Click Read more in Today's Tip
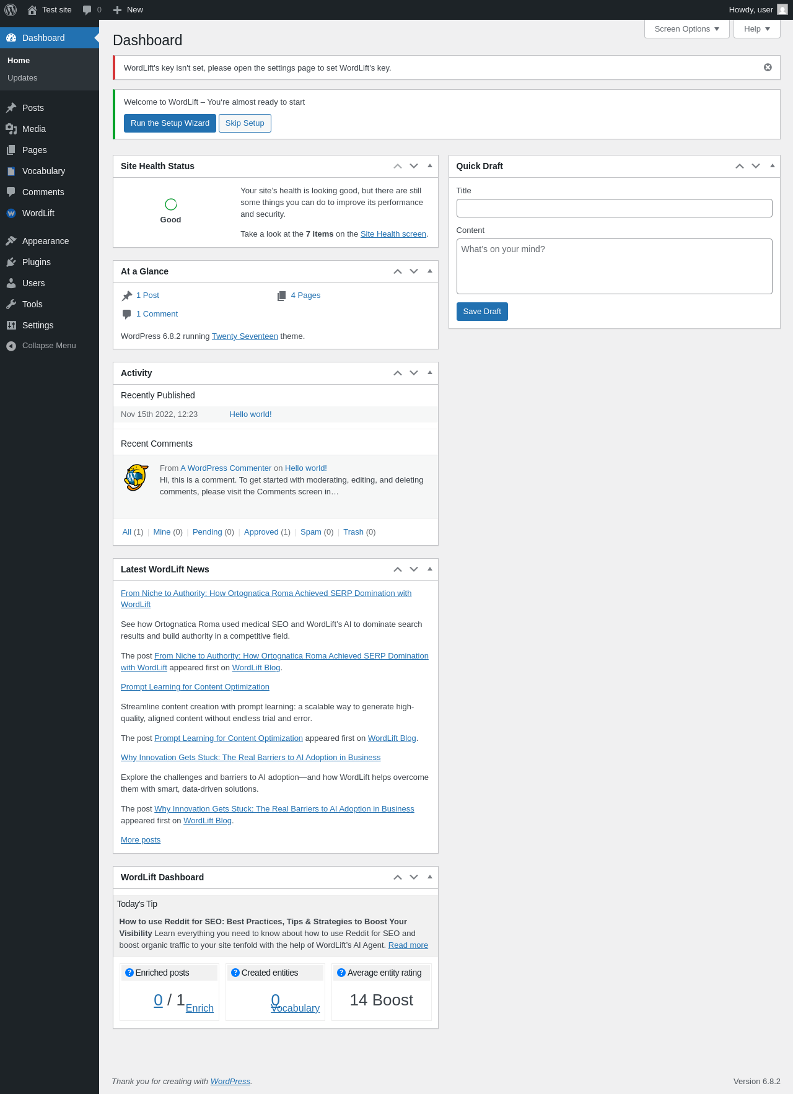The width and height of the screenshot is (793, 1094). pos(408,945)
